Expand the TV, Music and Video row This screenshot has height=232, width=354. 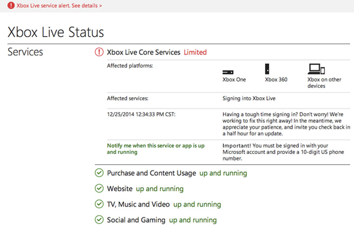pyautogui.click(x=138, y=204)
